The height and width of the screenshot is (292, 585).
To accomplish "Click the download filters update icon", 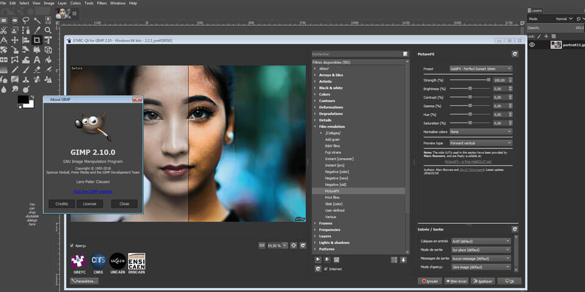I will [x=403, y=260].
